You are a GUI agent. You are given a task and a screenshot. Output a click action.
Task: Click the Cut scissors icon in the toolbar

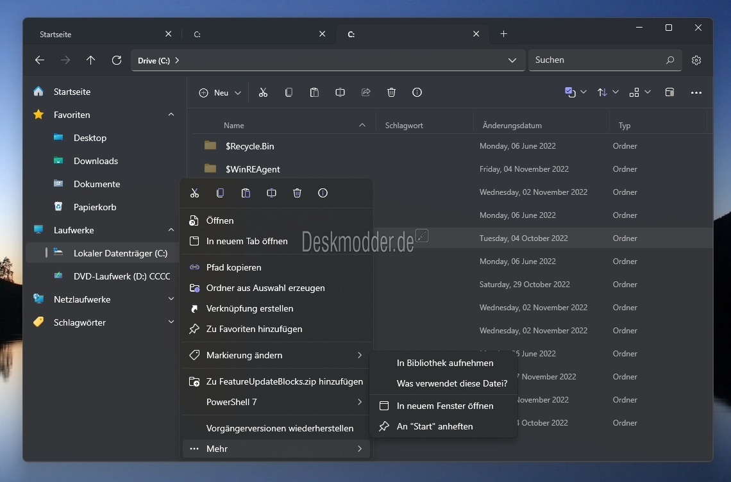pyautogui.click(x=263, y=93)
